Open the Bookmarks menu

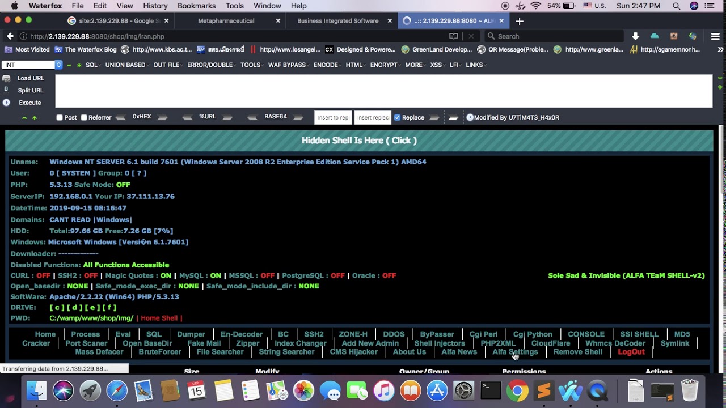coord(196,6)
